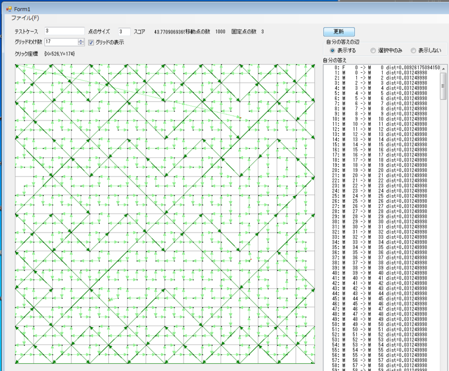
Task: Select list row 15: M 14 -> M 15
Action: 382,145
